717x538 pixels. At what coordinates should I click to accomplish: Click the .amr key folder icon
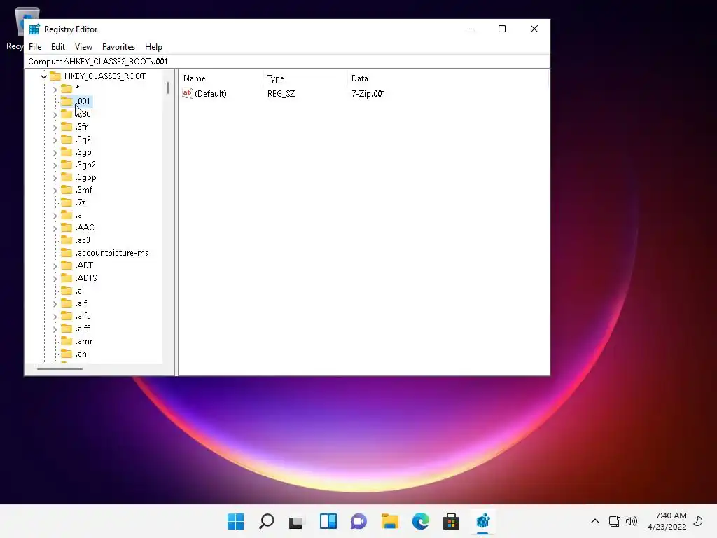tap(67, 341)
